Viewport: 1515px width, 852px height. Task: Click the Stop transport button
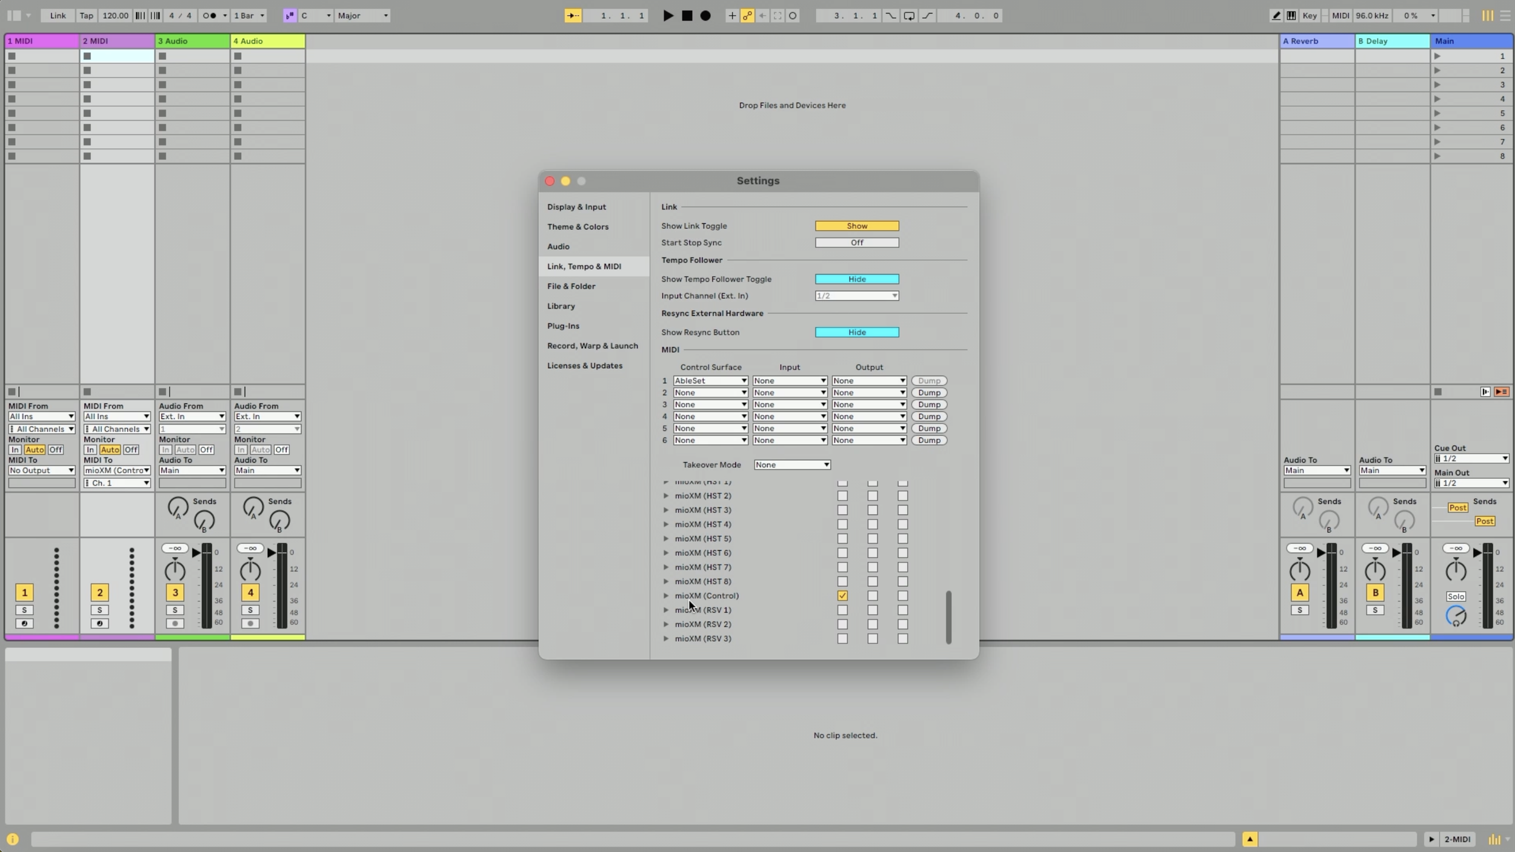coord(687,16)
